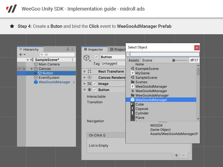This screenshot has width=223, height=167.
Task: Open the Untagged tag dropdown
Action: [x=113, y=63]
